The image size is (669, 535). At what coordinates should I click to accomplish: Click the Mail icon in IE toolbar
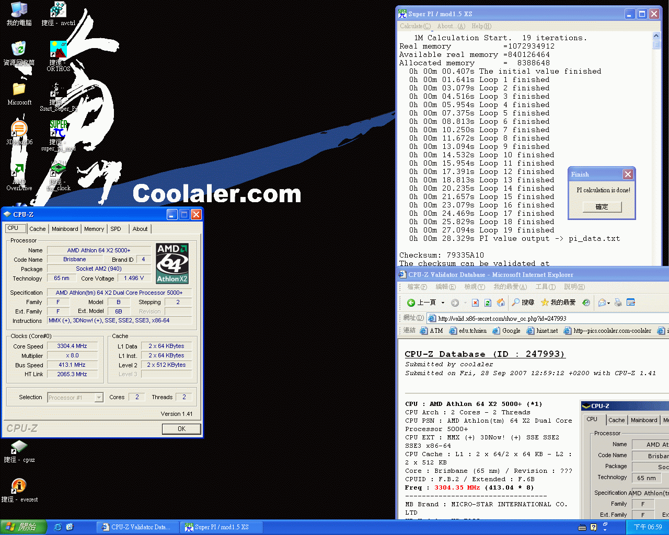(x=602, y=303)
